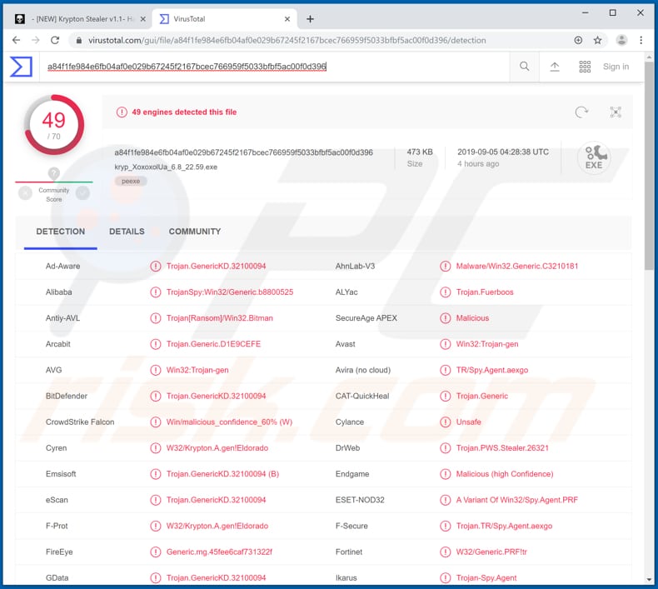The width and height of the screenshot is (658, 589).
Task: Click Antiy-AVL result Trojan[Ransom]/Win32.Bitman
Action: pyautogui.click(x=220, y=318)
